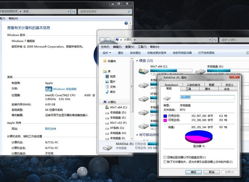Collapse the removable storage devices group
This screenshot has width=249, height=182.
tap(137, 135)
